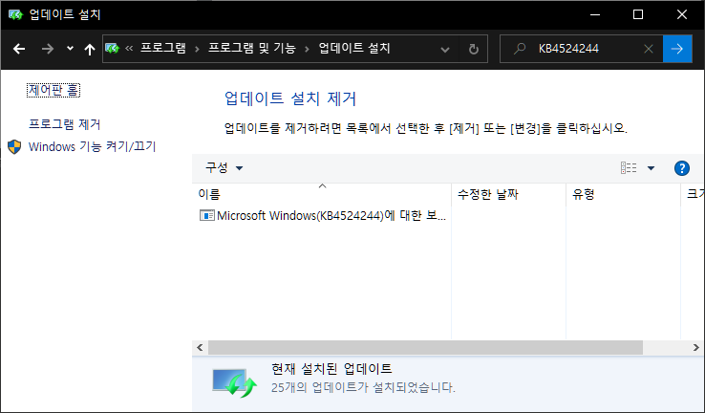Open the chevron menu after 프로그램
Viewport: 705px width, 413px height.
(197, 49)
